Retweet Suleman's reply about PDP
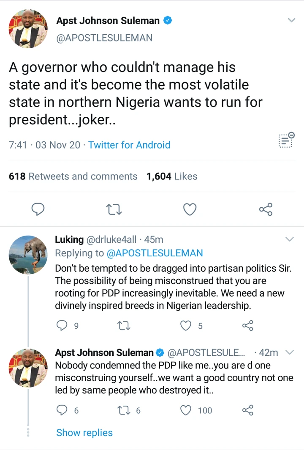This screenshot has width=304, height=451. click(124, 410)
